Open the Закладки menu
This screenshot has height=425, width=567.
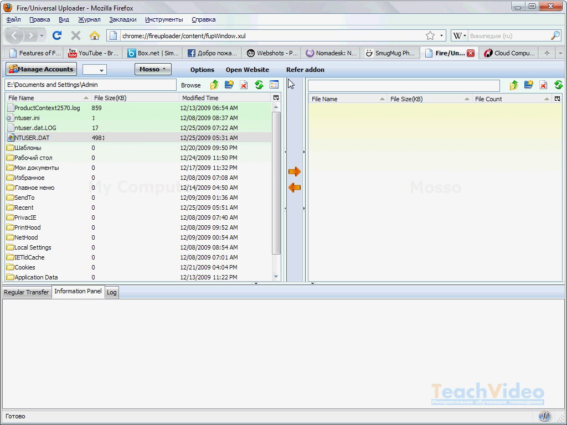122,19
